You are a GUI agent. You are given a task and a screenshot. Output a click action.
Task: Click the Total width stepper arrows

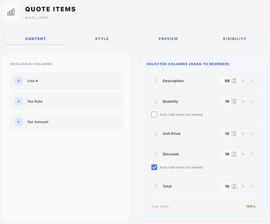coord(234,186)
